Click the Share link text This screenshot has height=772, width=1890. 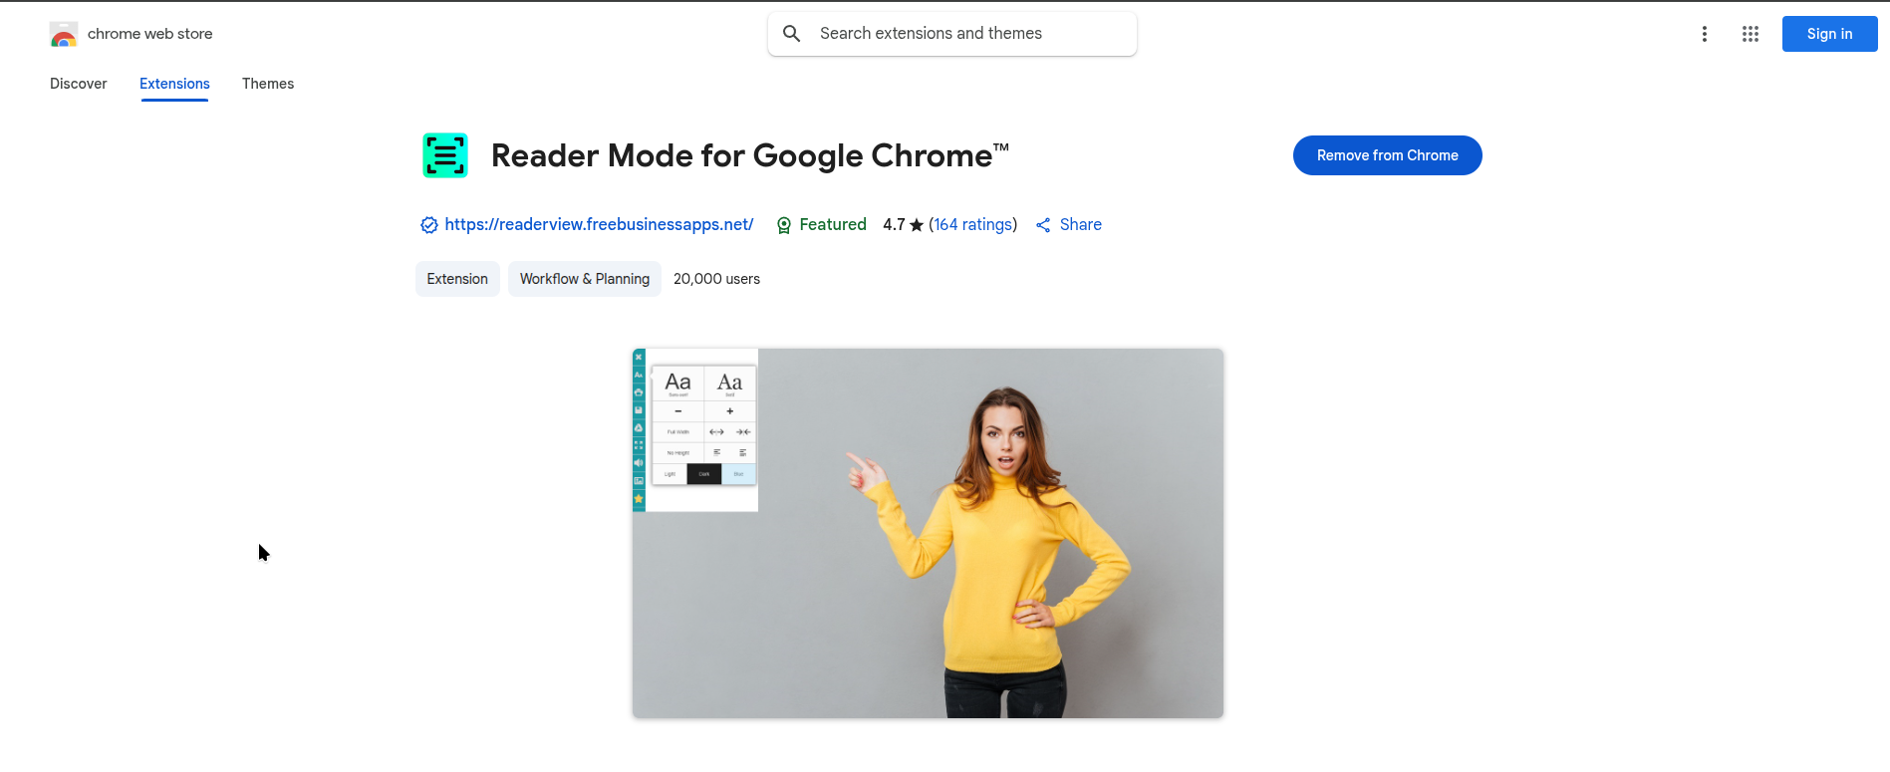click(x=1080, y=225)
